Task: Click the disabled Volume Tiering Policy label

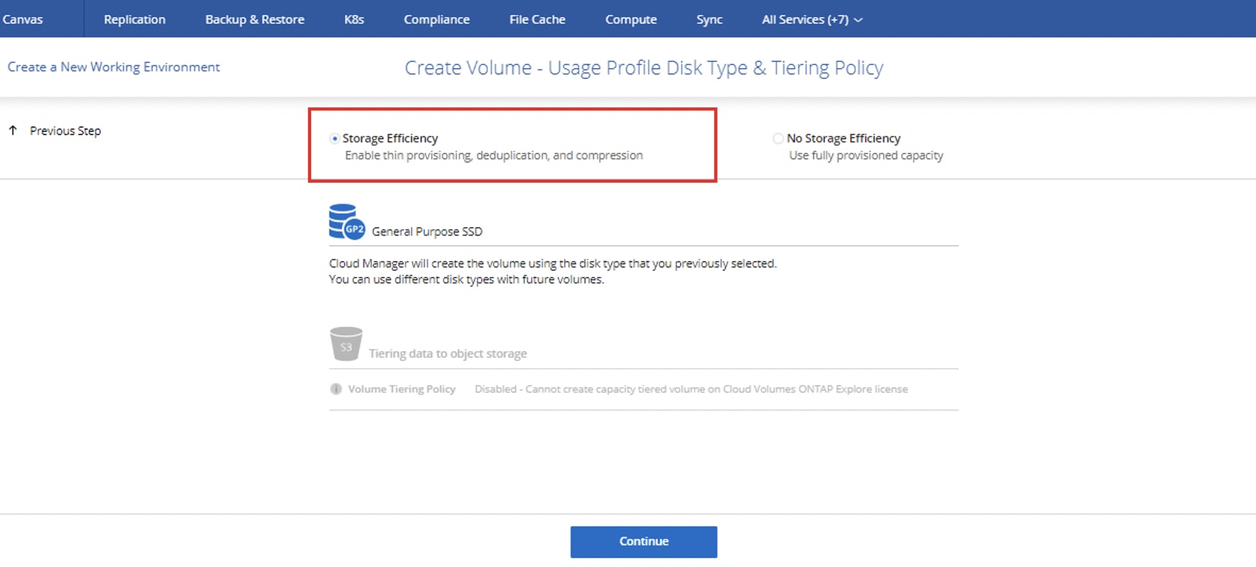Action: pos(401,389)
